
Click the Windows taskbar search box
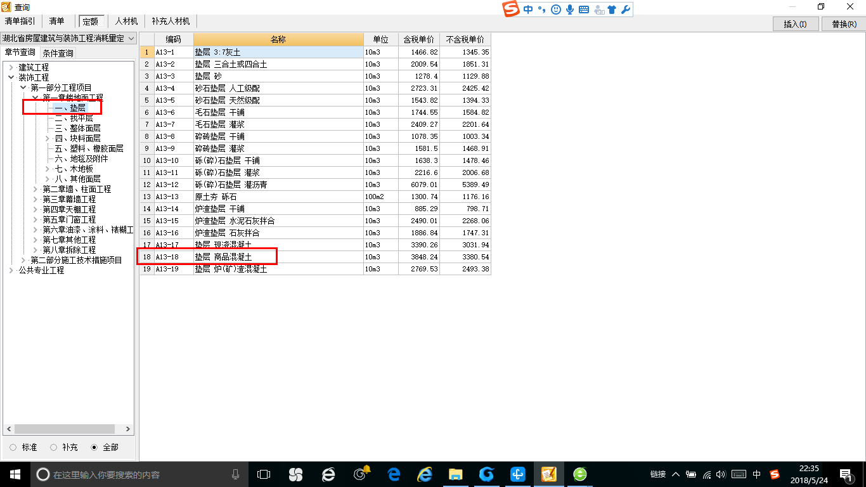(x=138, y=474)
